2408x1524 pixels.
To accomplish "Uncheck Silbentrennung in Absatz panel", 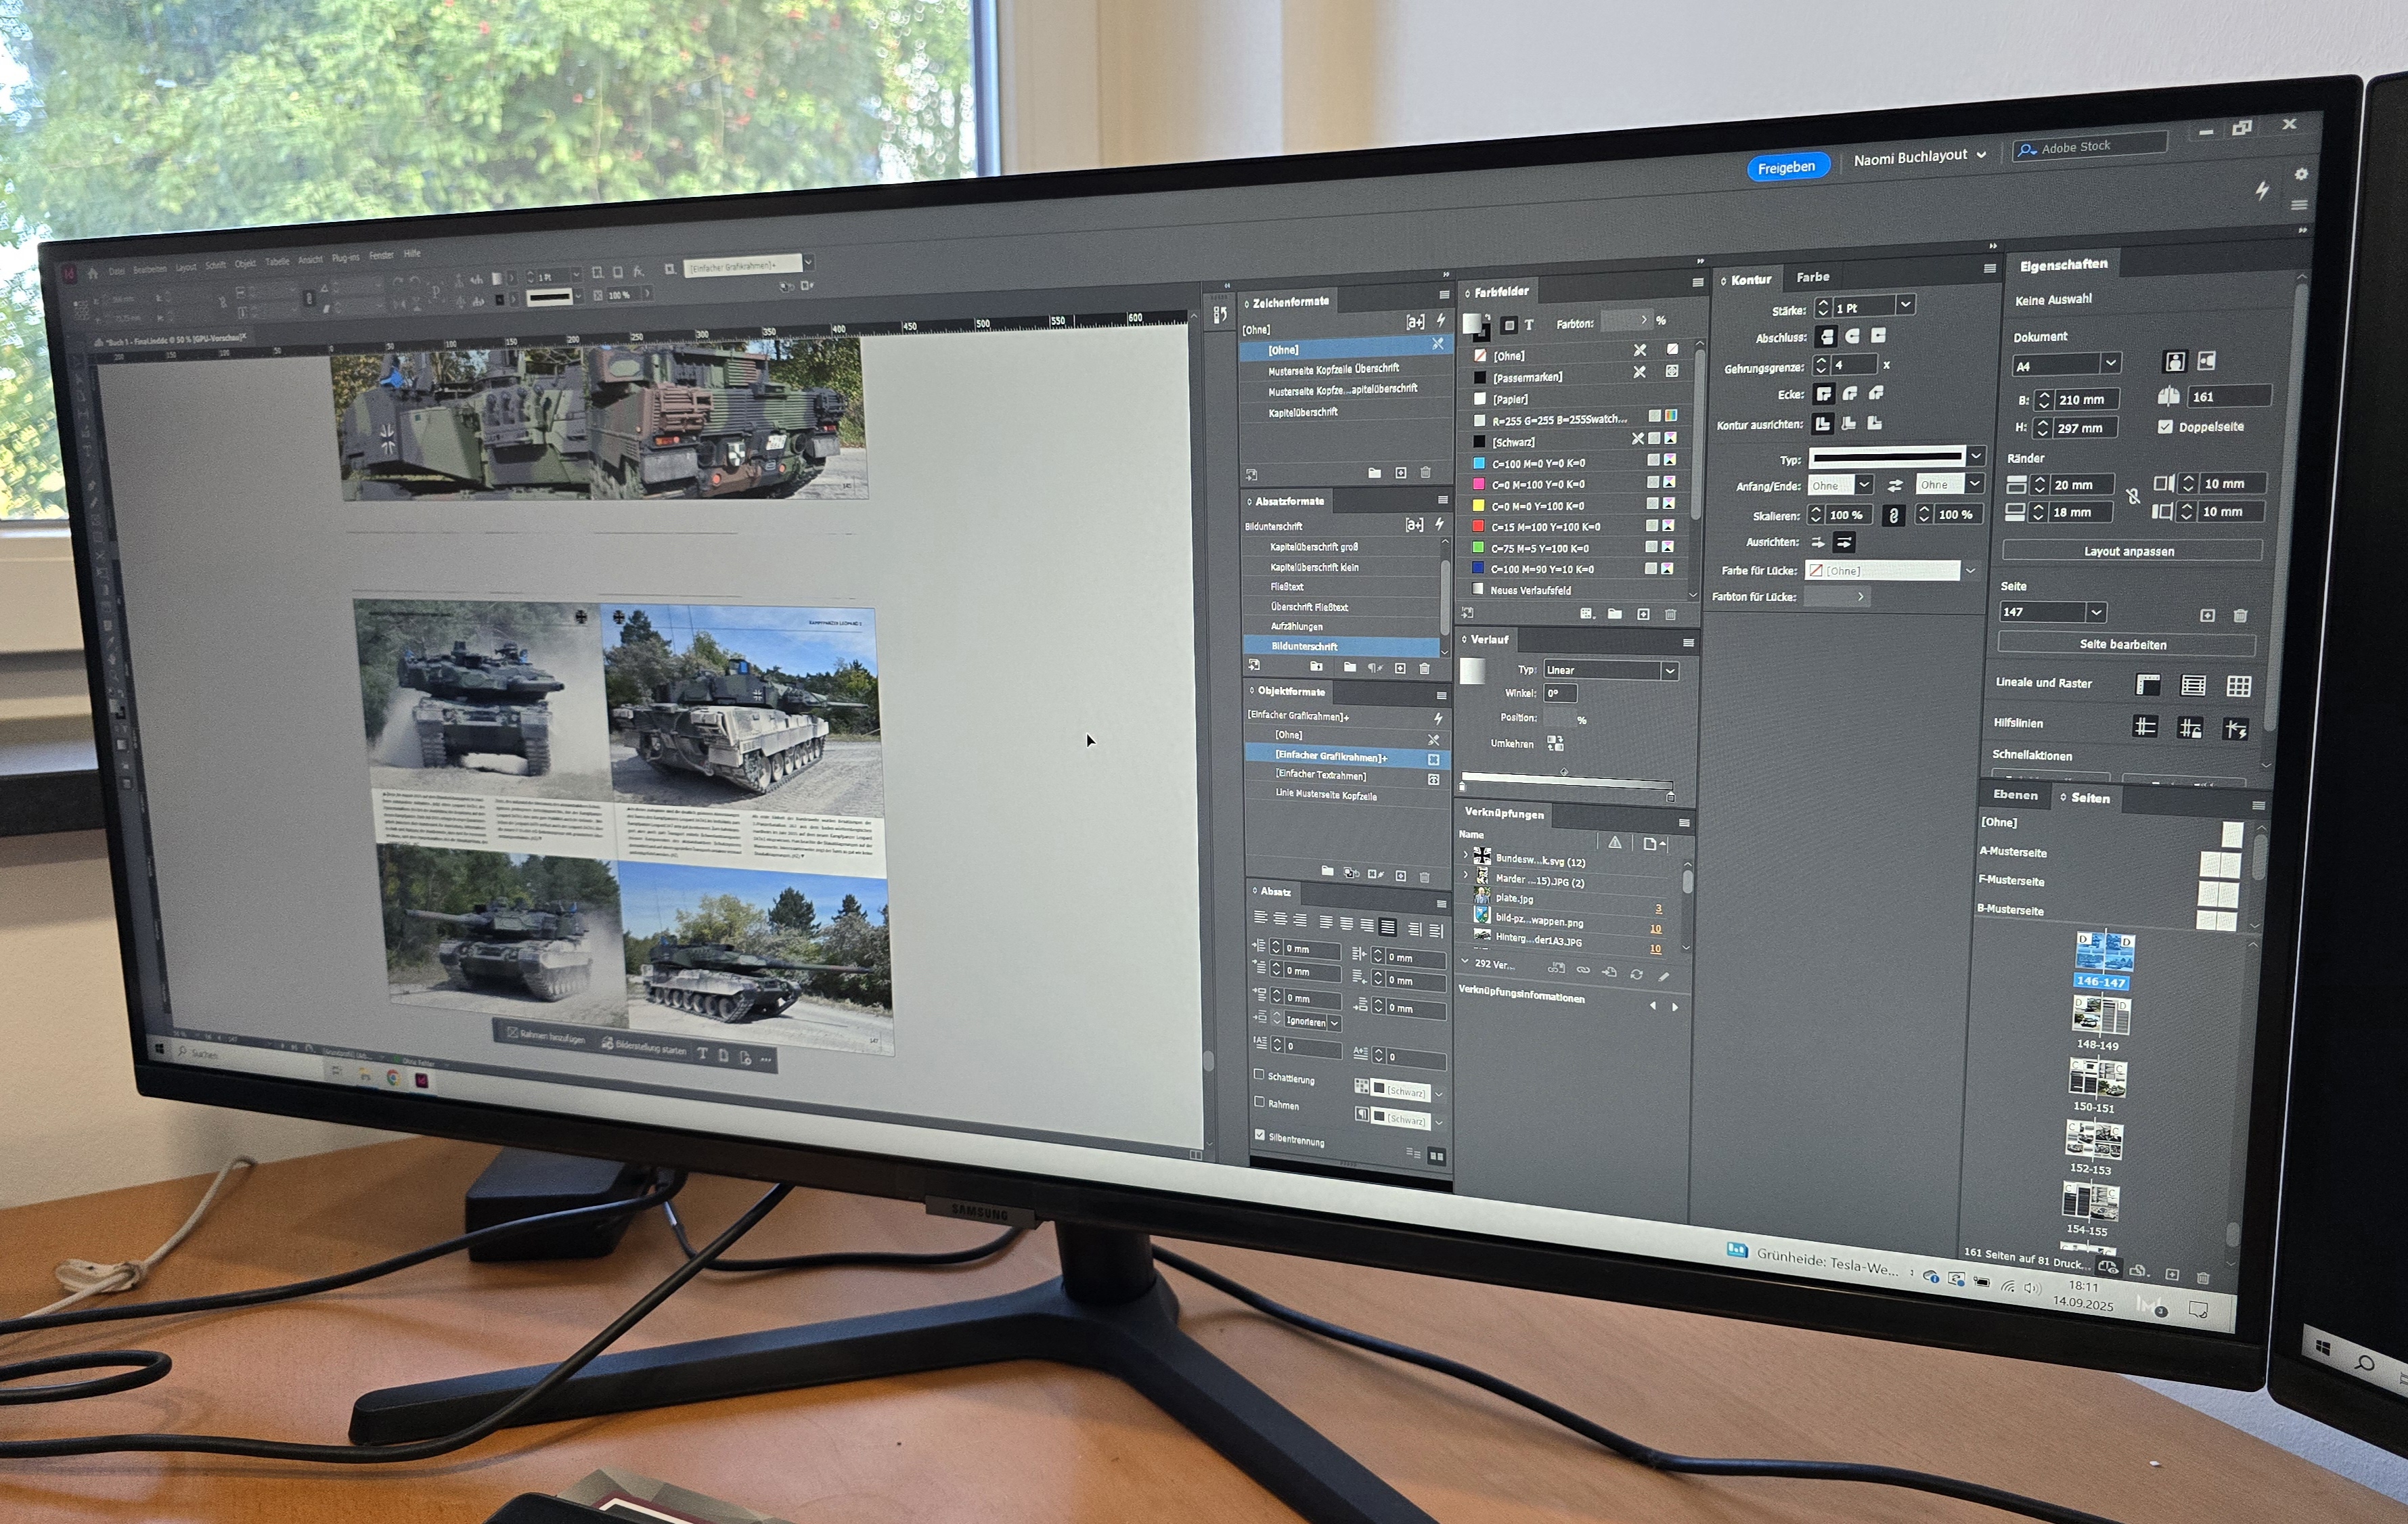I will coord(1259,1134).
